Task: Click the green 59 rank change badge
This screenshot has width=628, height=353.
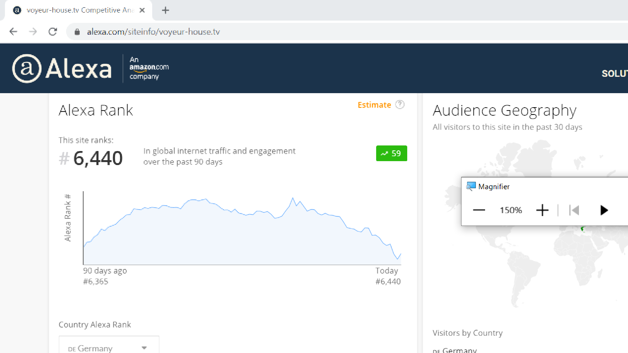Action: (392, 153)
